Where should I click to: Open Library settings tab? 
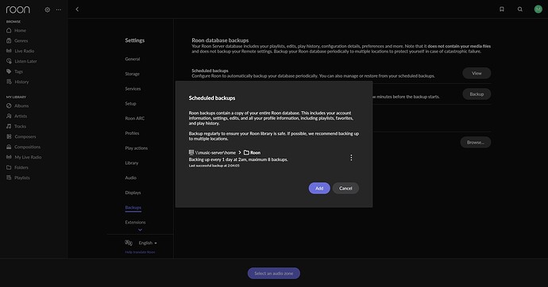pyautogui.click(x=132, y=163)
